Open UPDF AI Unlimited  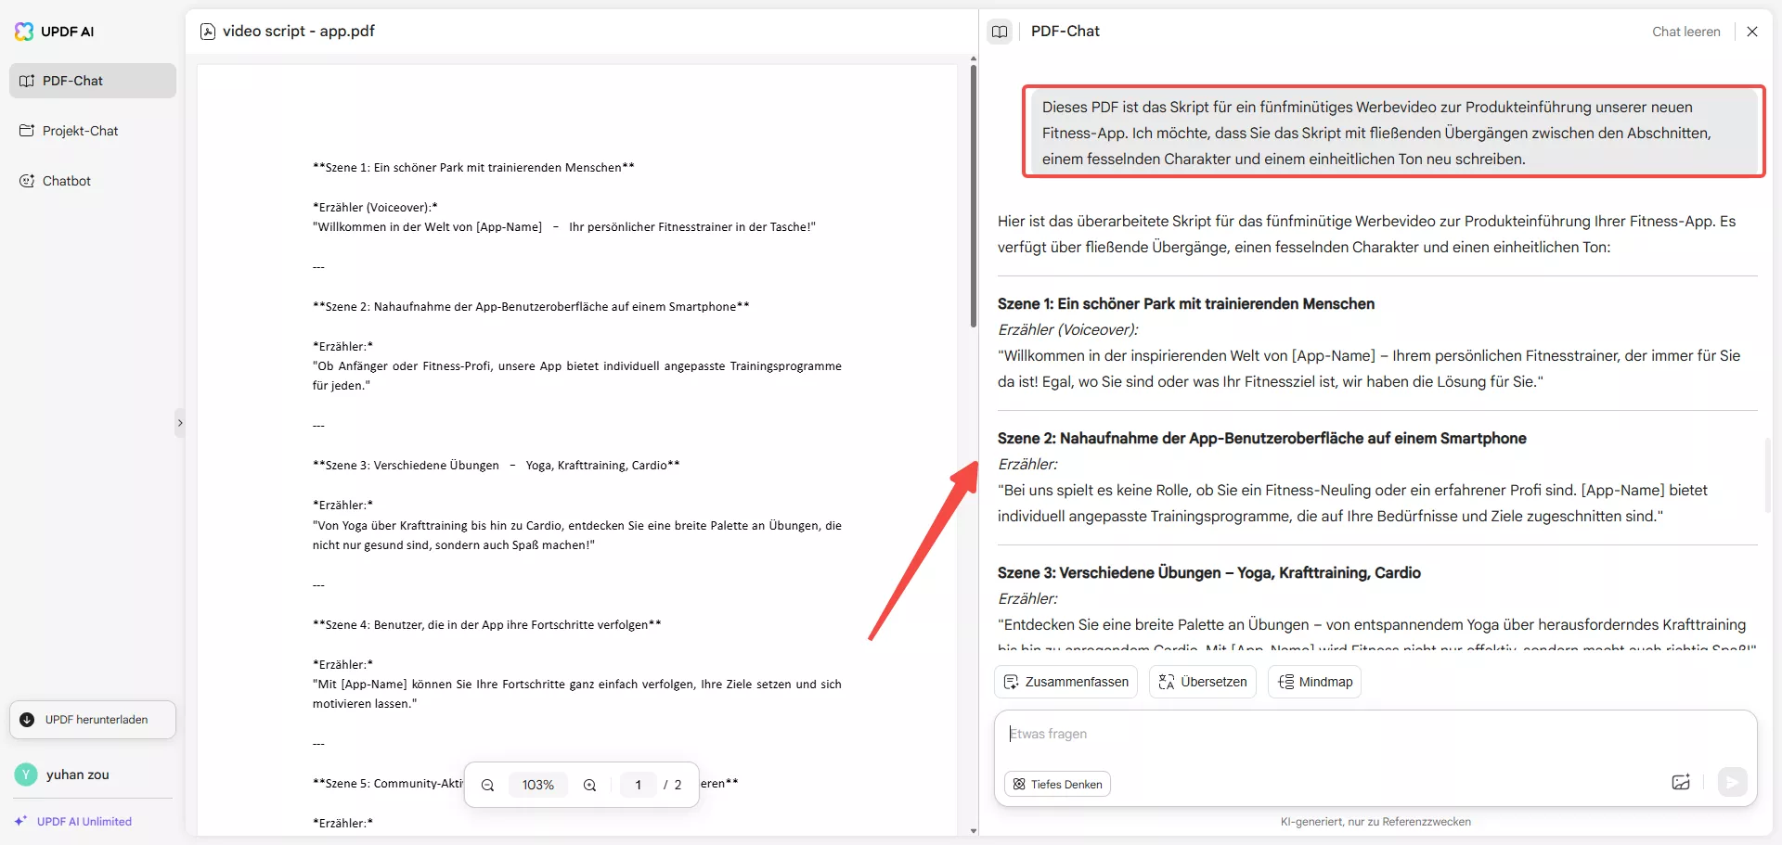84,820
